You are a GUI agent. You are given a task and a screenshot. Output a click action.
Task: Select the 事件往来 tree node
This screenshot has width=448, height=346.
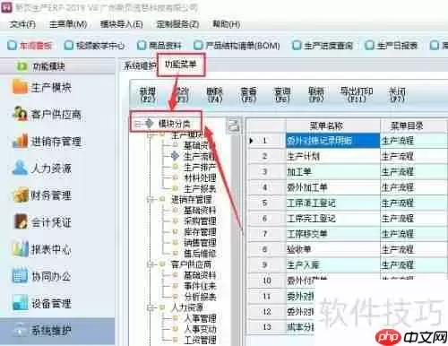click(200, 286)
